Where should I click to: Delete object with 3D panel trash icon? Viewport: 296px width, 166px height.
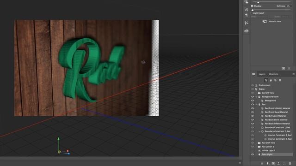[290, 164]
